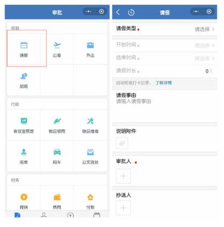Viewport: 224px width, 227px height.
Task: Choose 请假类型 via 请选择
Action: 204,29
